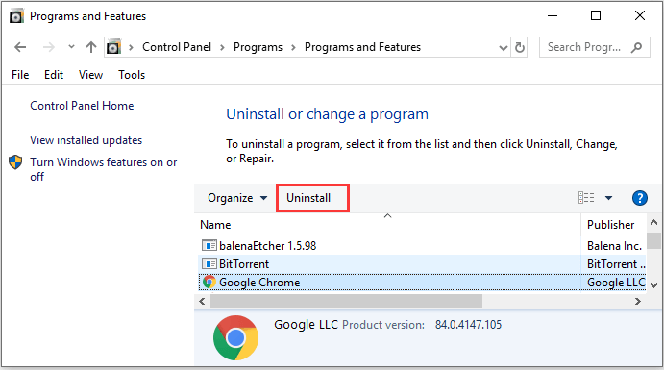Click the title bar Programs and Features icon
Image resolution: width=664 pixels, height=370 pixels.
point(16,16)
